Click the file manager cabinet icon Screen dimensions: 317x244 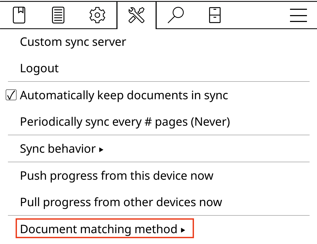tap(215, 15)
